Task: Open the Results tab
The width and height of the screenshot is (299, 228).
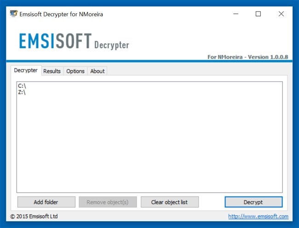Action: 52,71
